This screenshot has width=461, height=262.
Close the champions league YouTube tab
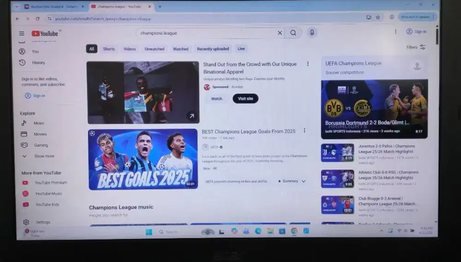point(149,6)
